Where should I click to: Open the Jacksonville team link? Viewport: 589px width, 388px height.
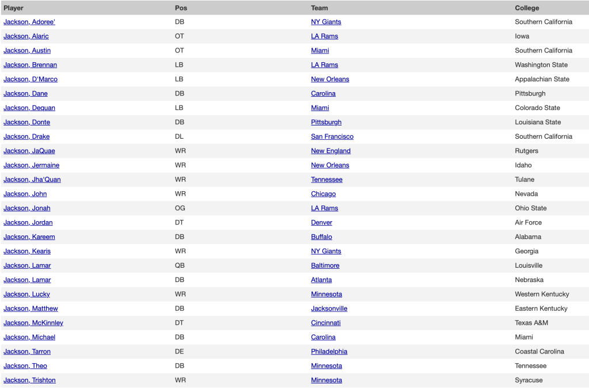tap(329, 309)
